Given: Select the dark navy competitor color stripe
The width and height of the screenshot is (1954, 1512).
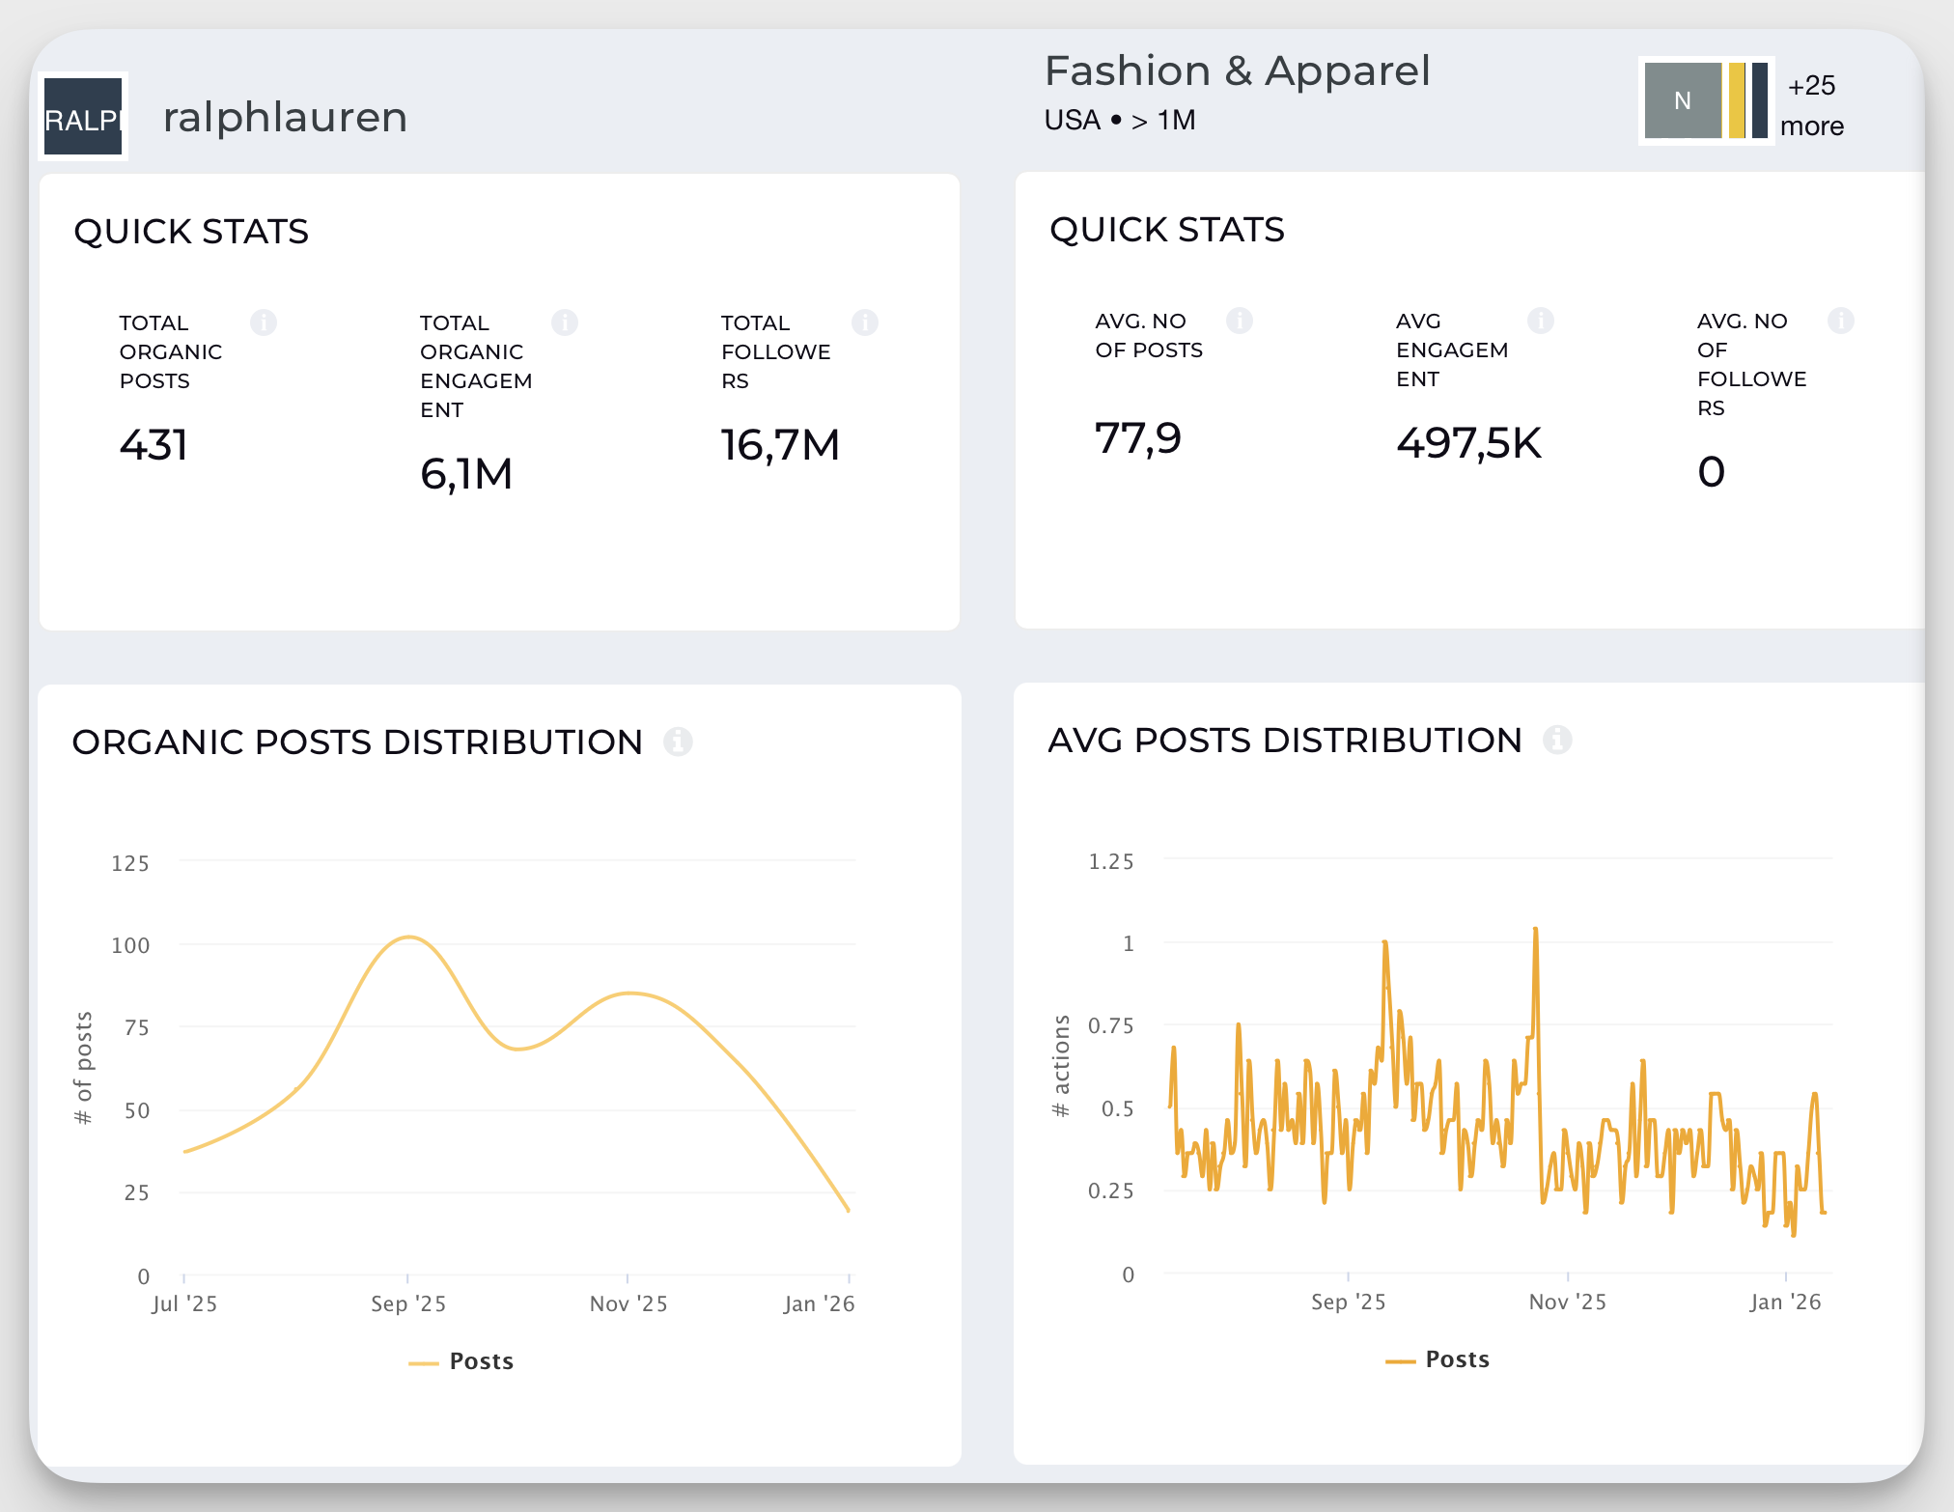Looking at the screenshot, I should pos(1759,100).
